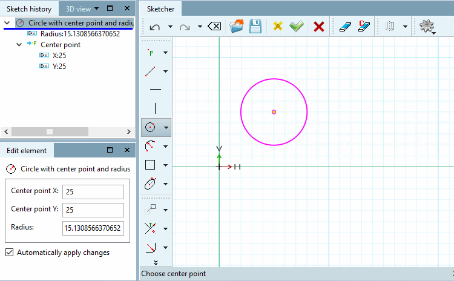Screen dimensions: 454x281
Task: Collapse the Center point tree node
Action: tap(19, 45)
